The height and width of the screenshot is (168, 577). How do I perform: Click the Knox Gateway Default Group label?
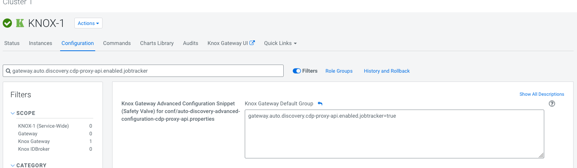point(279,104)
